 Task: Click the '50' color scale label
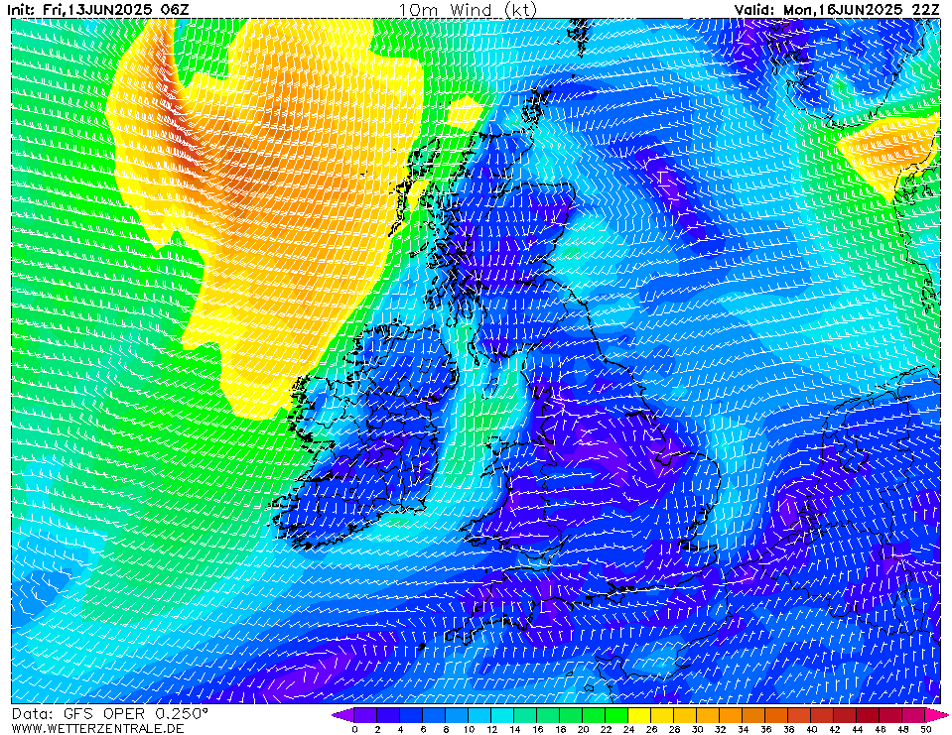click(926, 729)
